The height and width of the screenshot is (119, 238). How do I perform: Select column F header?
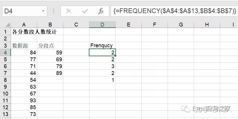[x=155, y=25]
